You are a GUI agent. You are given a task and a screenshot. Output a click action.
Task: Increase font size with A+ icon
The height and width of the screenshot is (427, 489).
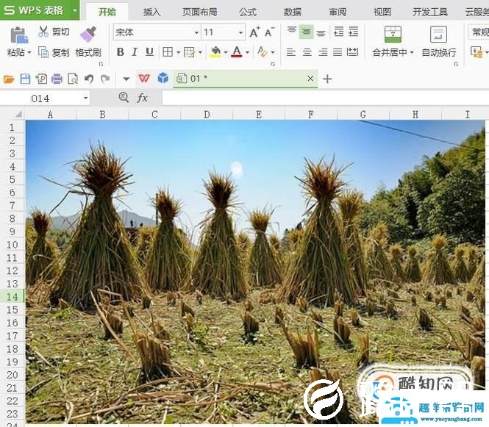(x=254, y=32)
